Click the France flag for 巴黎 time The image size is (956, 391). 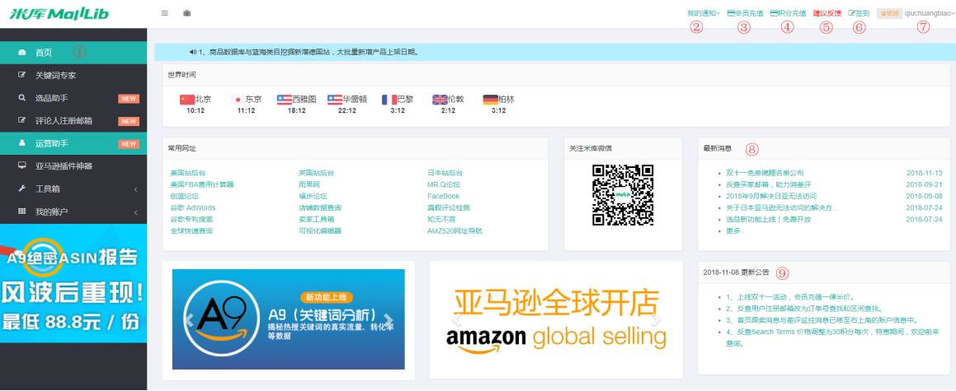[389, 99]
